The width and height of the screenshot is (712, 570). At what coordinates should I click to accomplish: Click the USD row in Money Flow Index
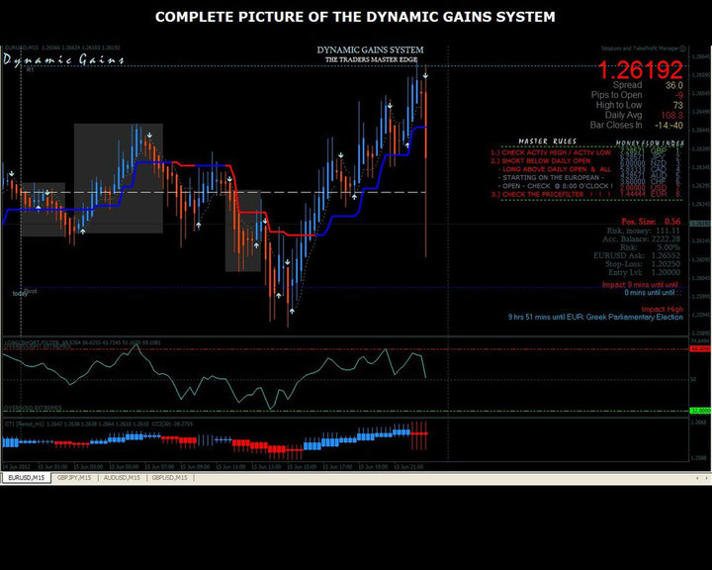tap(651, 188)
